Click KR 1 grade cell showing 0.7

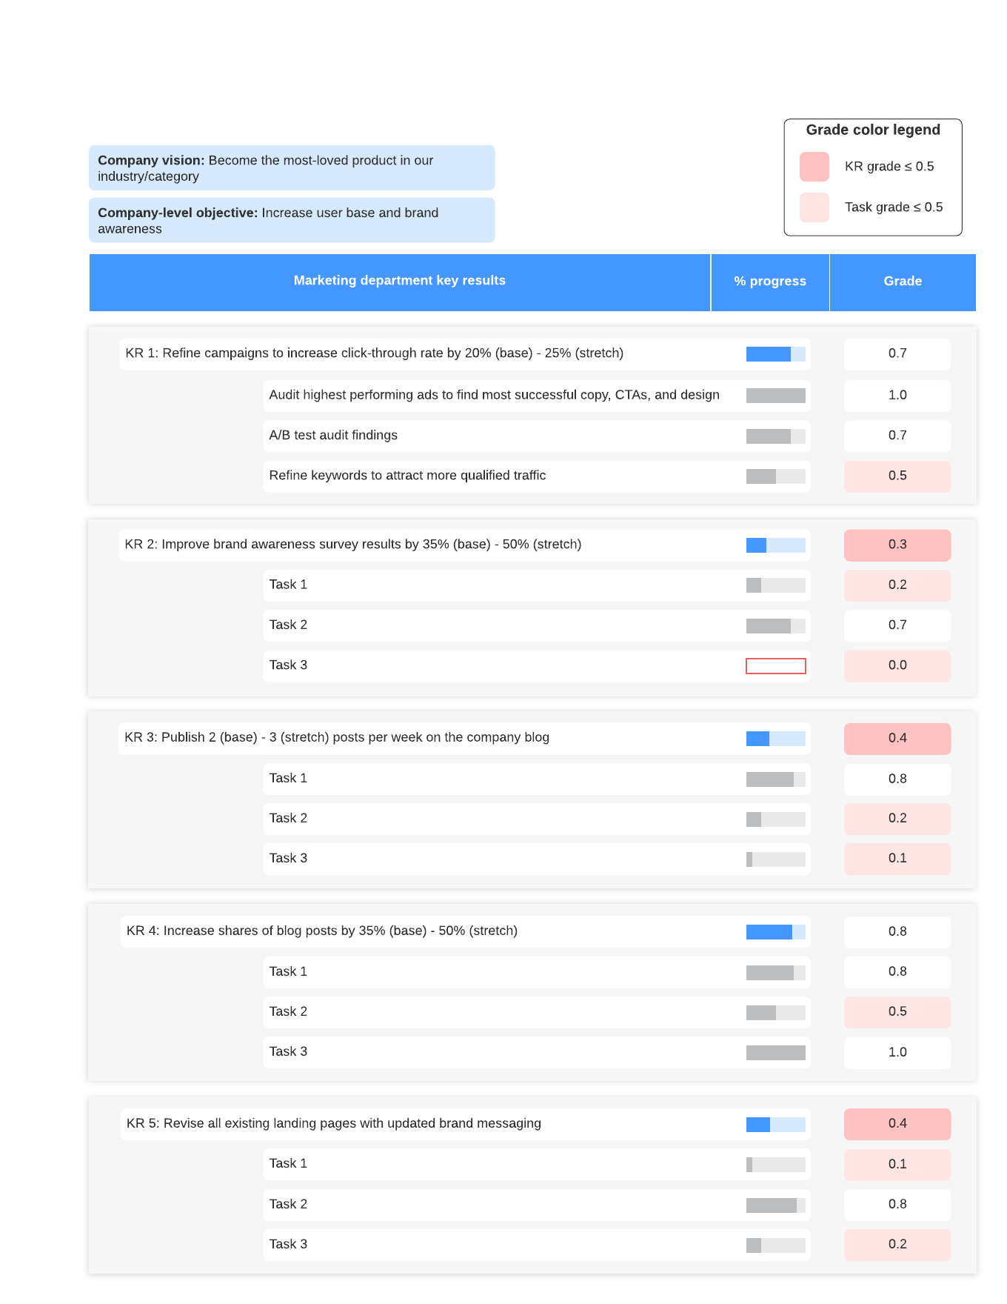point(897,354)
